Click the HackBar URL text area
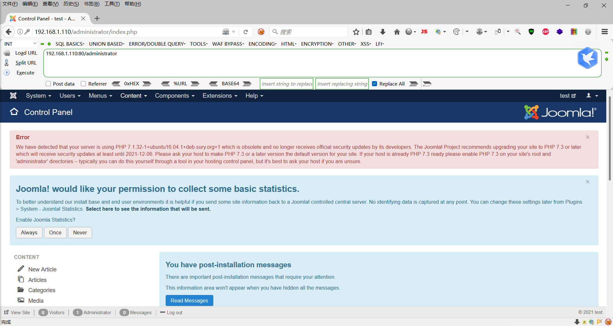 tap(322, 63)
